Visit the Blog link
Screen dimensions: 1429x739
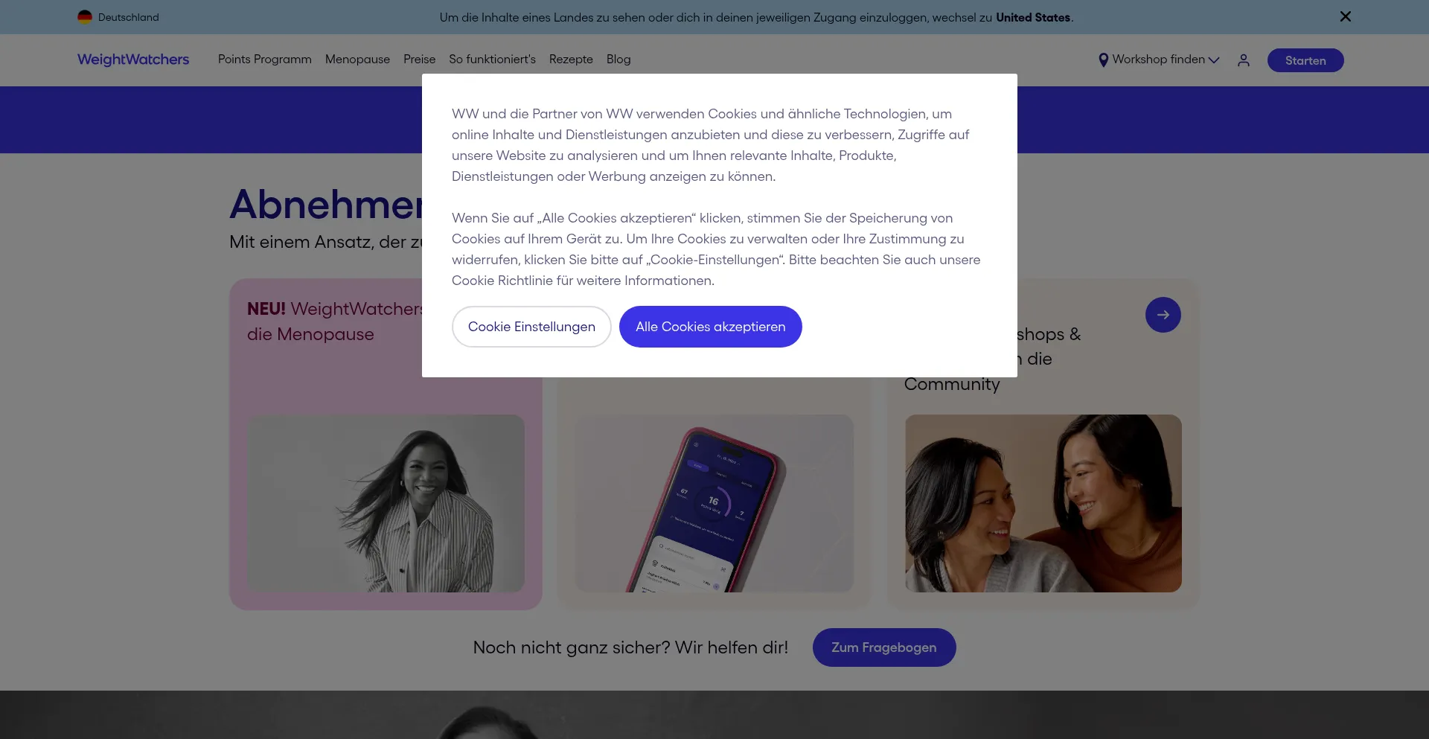point(618,60)
